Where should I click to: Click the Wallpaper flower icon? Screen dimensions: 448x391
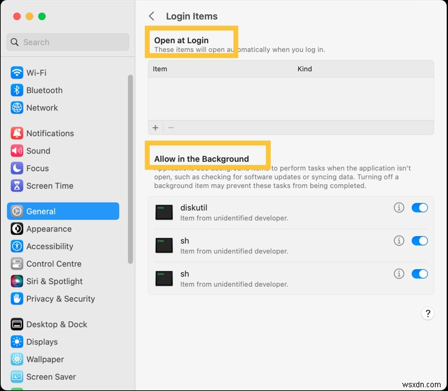17,359
